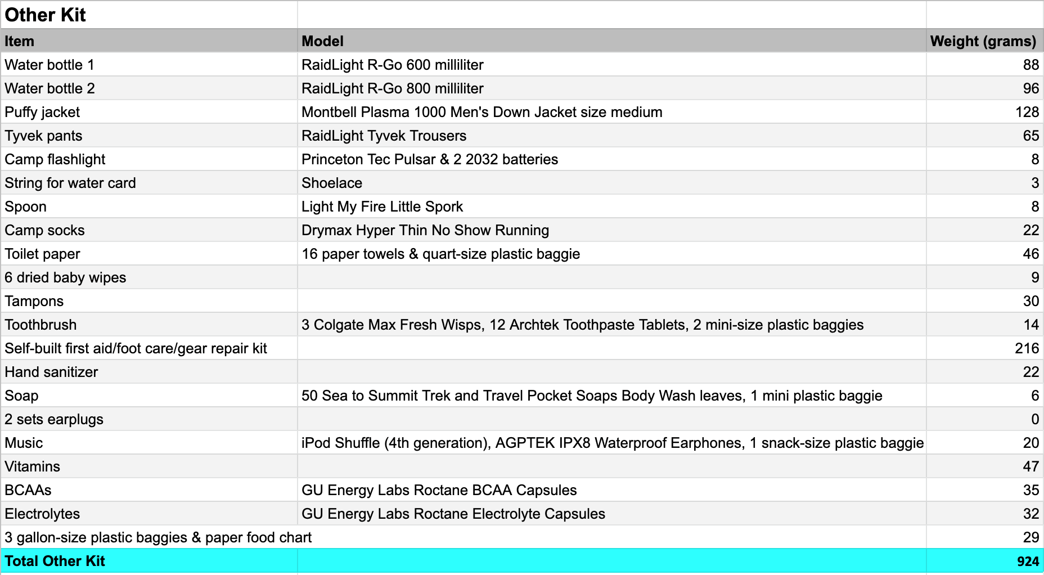The image size is (1044, 575).
Task: Select the weight value 3
Action: click(984, 183)
